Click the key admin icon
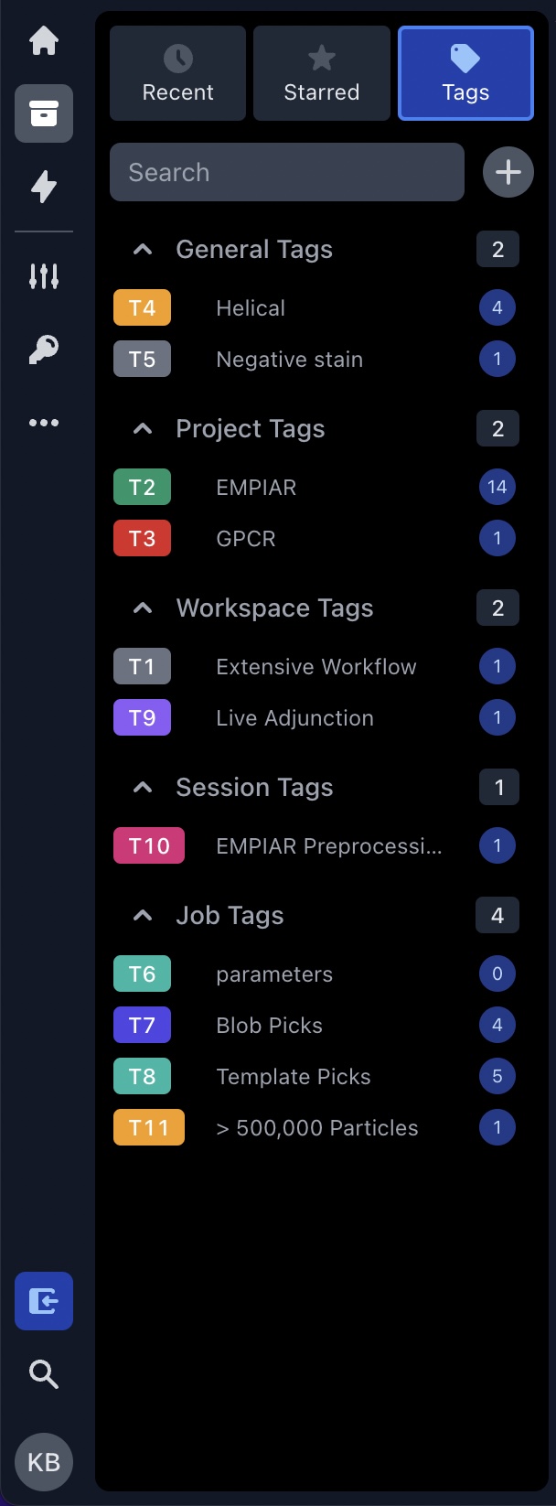The height and width of the screenshot is (1506, 556). tap(44, 349)
